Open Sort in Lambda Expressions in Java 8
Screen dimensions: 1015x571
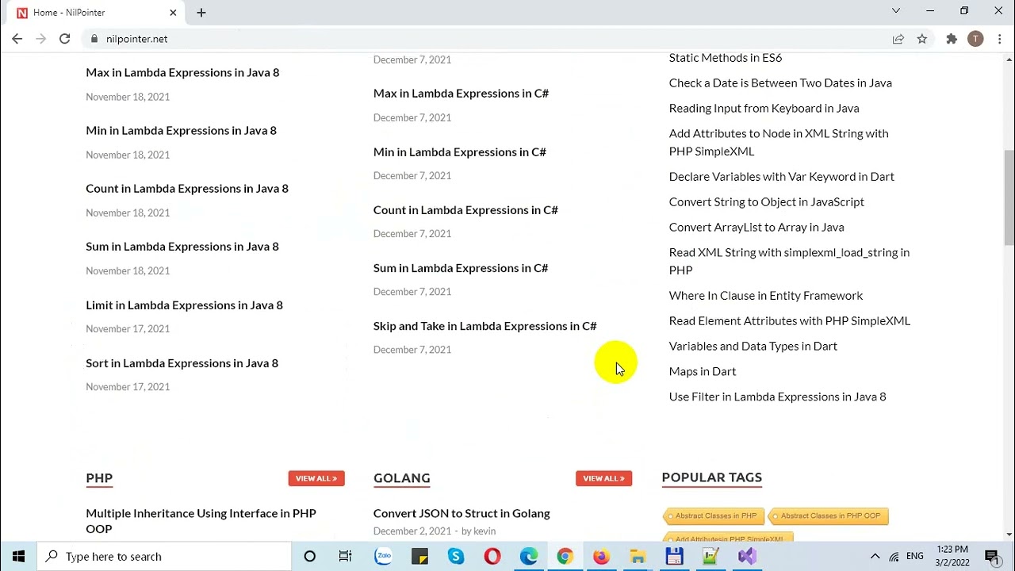coord(182,362)
